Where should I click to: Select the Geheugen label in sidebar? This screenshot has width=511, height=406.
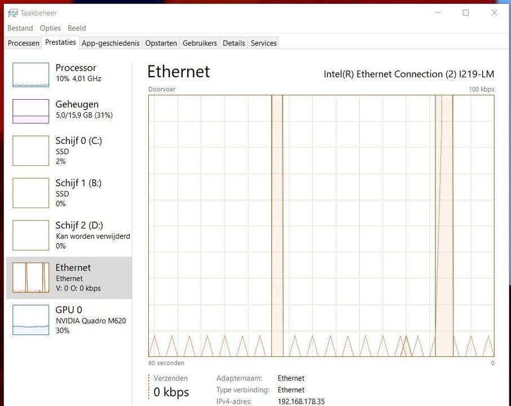click(x=77, y=104)
